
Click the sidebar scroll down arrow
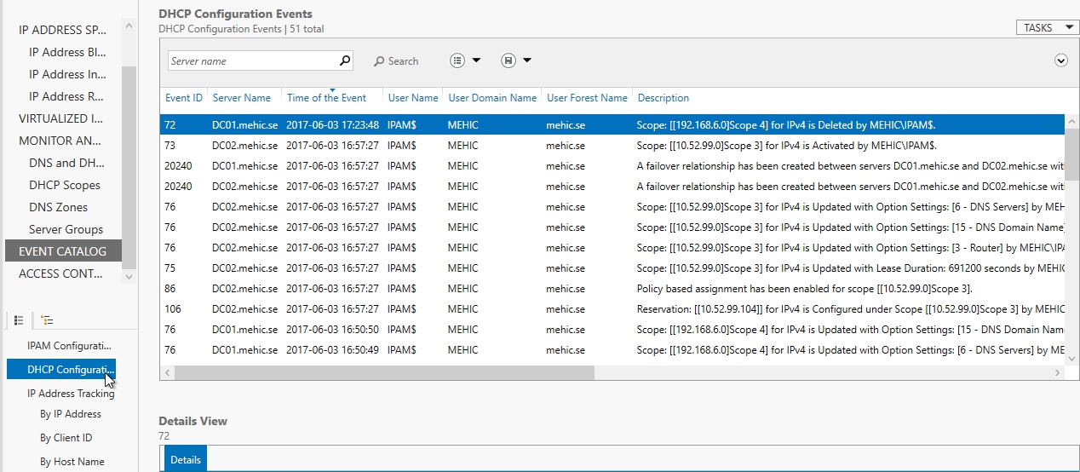pyautogui.click(x=129, y=277)
